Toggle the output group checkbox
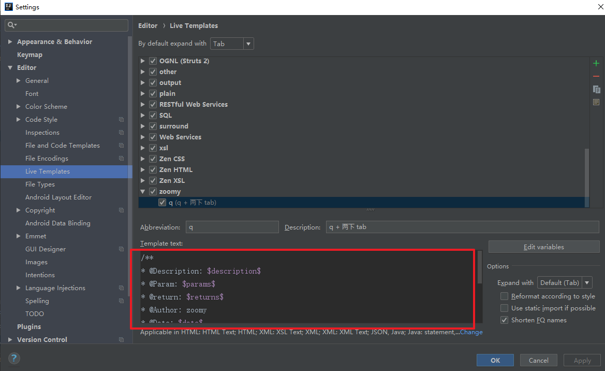This screenshot has height=371, width=605. (x=153, y=83)
